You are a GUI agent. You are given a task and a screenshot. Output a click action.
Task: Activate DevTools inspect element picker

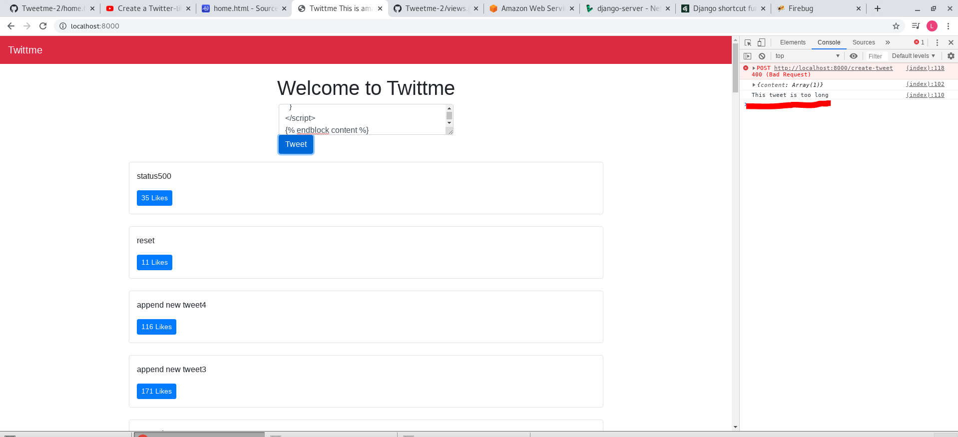(x=748, y=42)
